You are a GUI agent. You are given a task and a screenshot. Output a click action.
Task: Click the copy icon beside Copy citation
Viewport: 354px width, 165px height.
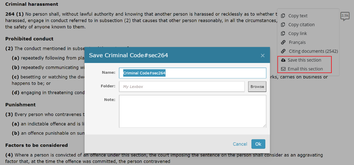(283, 24)
